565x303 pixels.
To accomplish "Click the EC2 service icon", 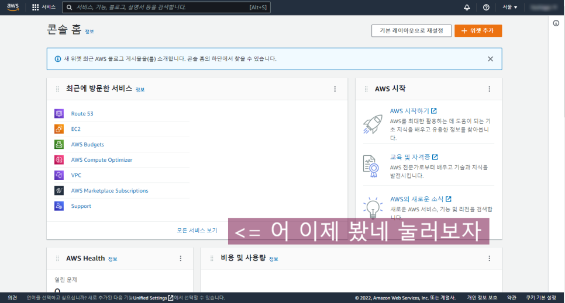I will tap(59, 129).
